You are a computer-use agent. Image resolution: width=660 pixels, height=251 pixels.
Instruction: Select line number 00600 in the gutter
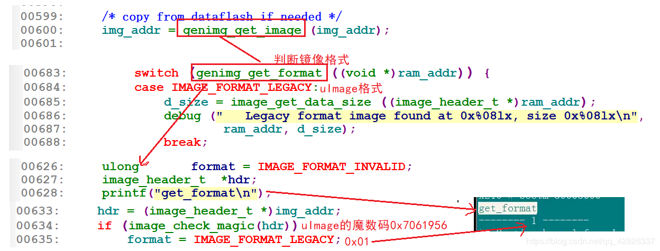pyautogui.click(x=42, y=30)
